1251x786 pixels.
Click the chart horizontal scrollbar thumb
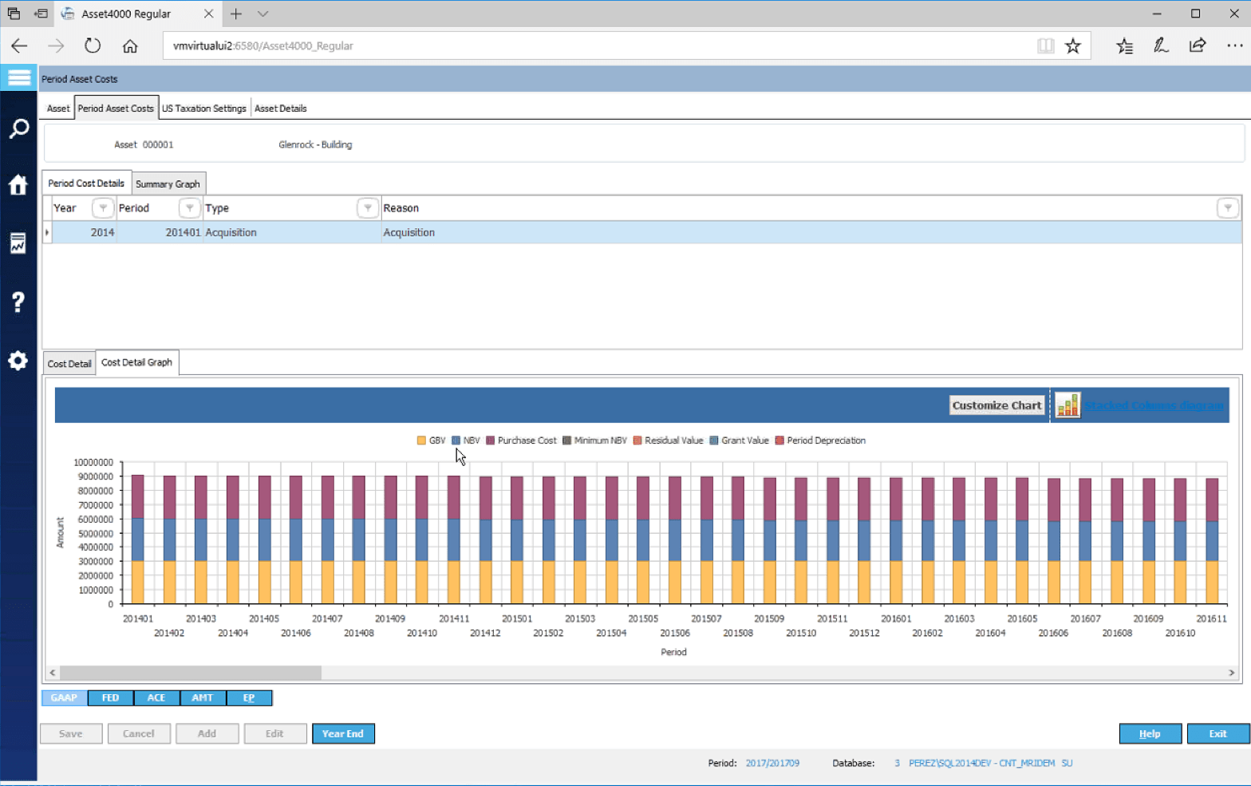click(x=191, y=673)
